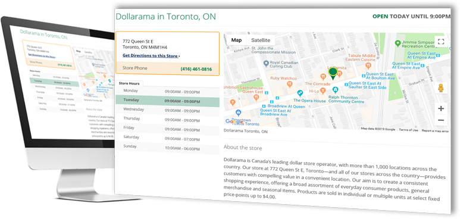This screenshot has height=219, width=460.
Task: Click the Google logo on the map
Action: (x=234, y=121)
